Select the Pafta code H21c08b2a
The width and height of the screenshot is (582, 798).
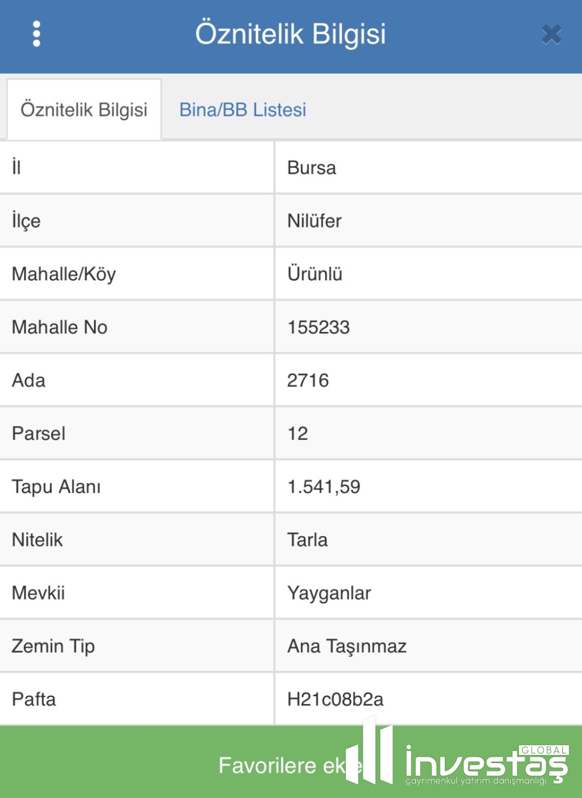(335, 700)
